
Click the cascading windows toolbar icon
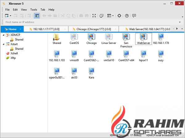click(x=101, y=16)
